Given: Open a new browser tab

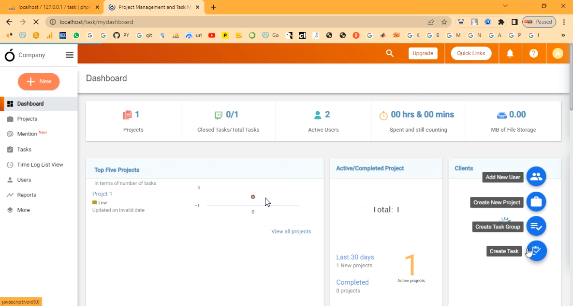Looking at the screenshot, I should coord(213,7).
